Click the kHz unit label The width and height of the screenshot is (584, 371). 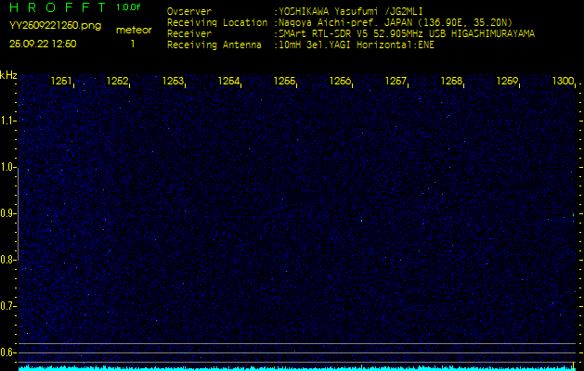coord(9,75)
